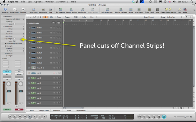Open the Audio local menu
This screenshot has width=196, height=122.
point(85,17)
